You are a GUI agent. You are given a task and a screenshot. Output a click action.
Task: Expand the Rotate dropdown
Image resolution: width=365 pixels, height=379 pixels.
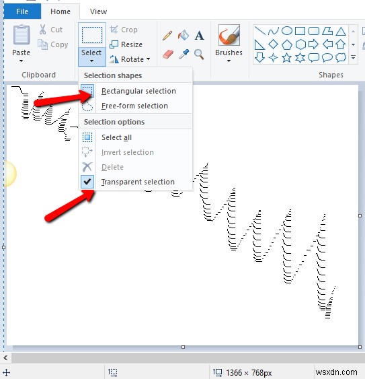click(149, 59)
